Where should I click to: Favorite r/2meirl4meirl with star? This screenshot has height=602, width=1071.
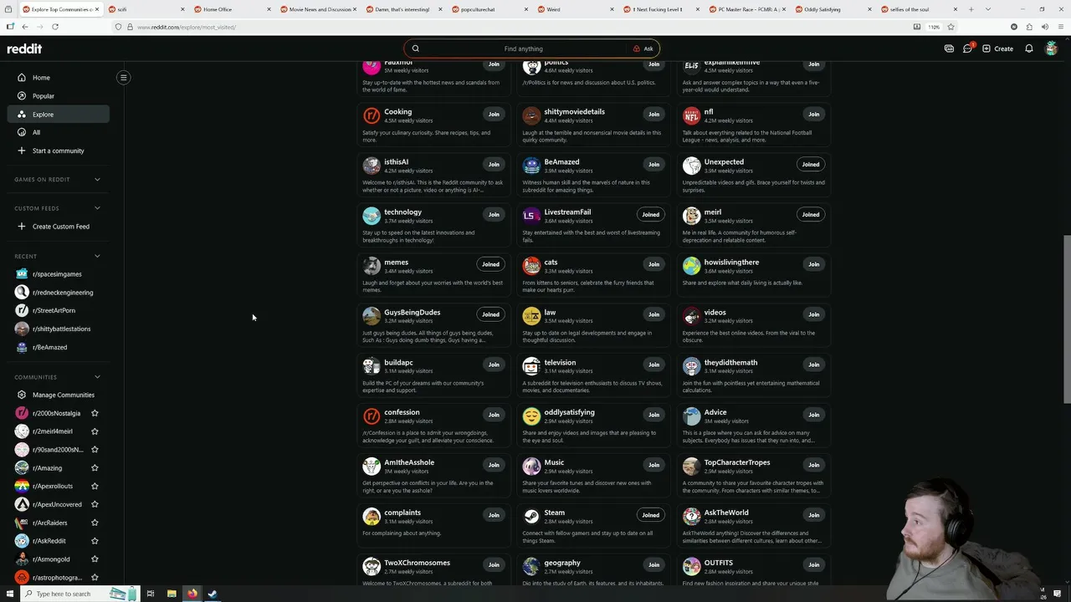(x=95, y=431)
